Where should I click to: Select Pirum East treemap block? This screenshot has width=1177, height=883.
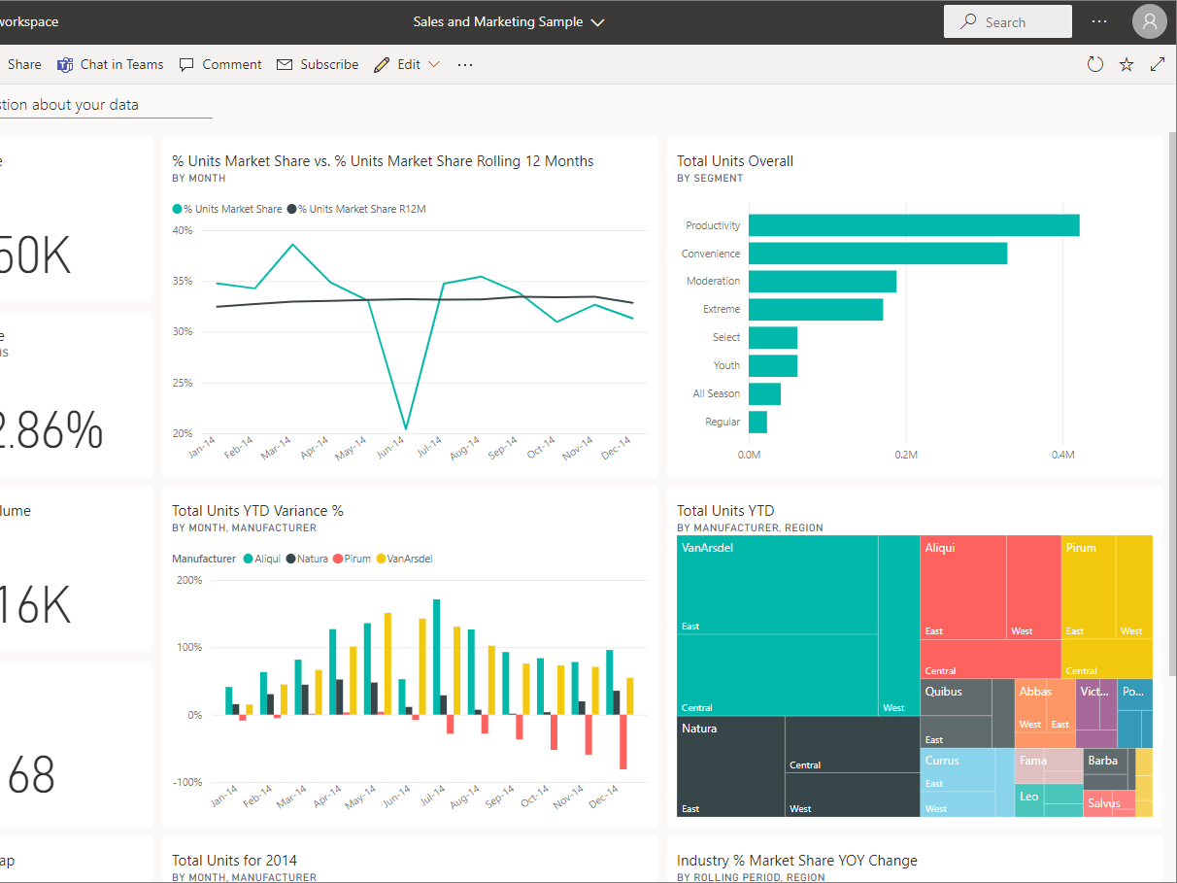1088,587
